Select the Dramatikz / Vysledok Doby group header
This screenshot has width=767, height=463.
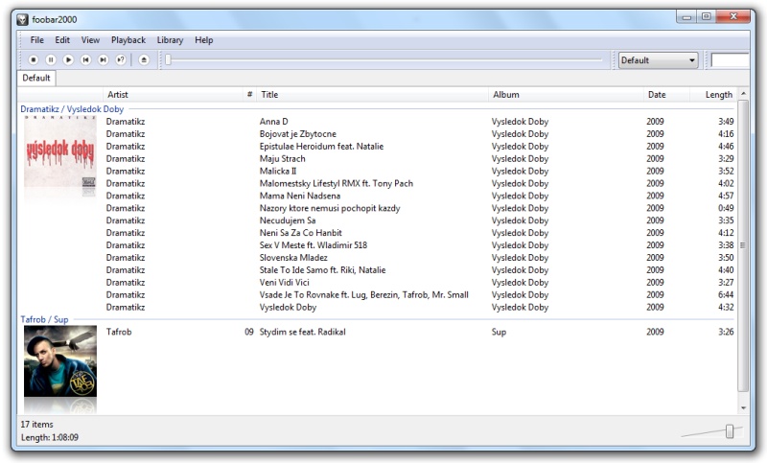pyautogui.click(x=72, y=109)
